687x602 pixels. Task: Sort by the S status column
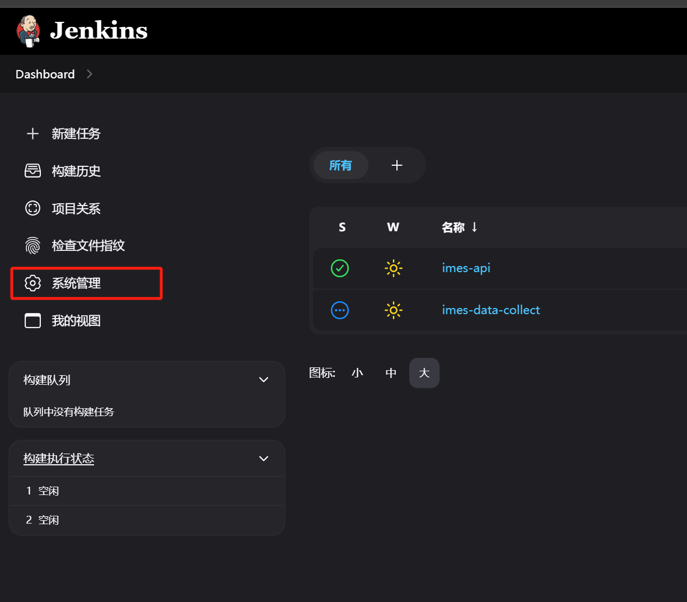342,227
